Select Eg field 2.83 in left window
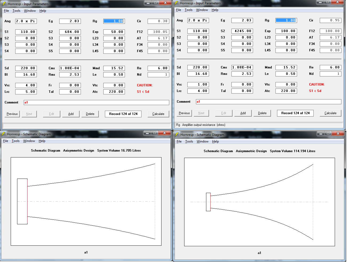Viewport: 347px width, 262px height. click(x=70, y=21)
